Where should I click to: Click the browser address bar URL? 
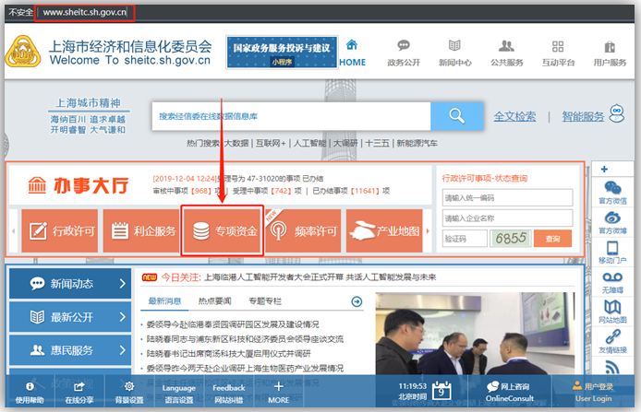[85, 12]
